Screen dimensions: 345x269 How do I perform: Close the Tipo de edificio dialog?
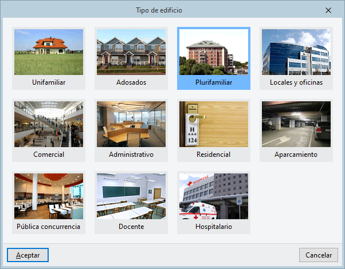pyautogui.click(x=328, y=10)
